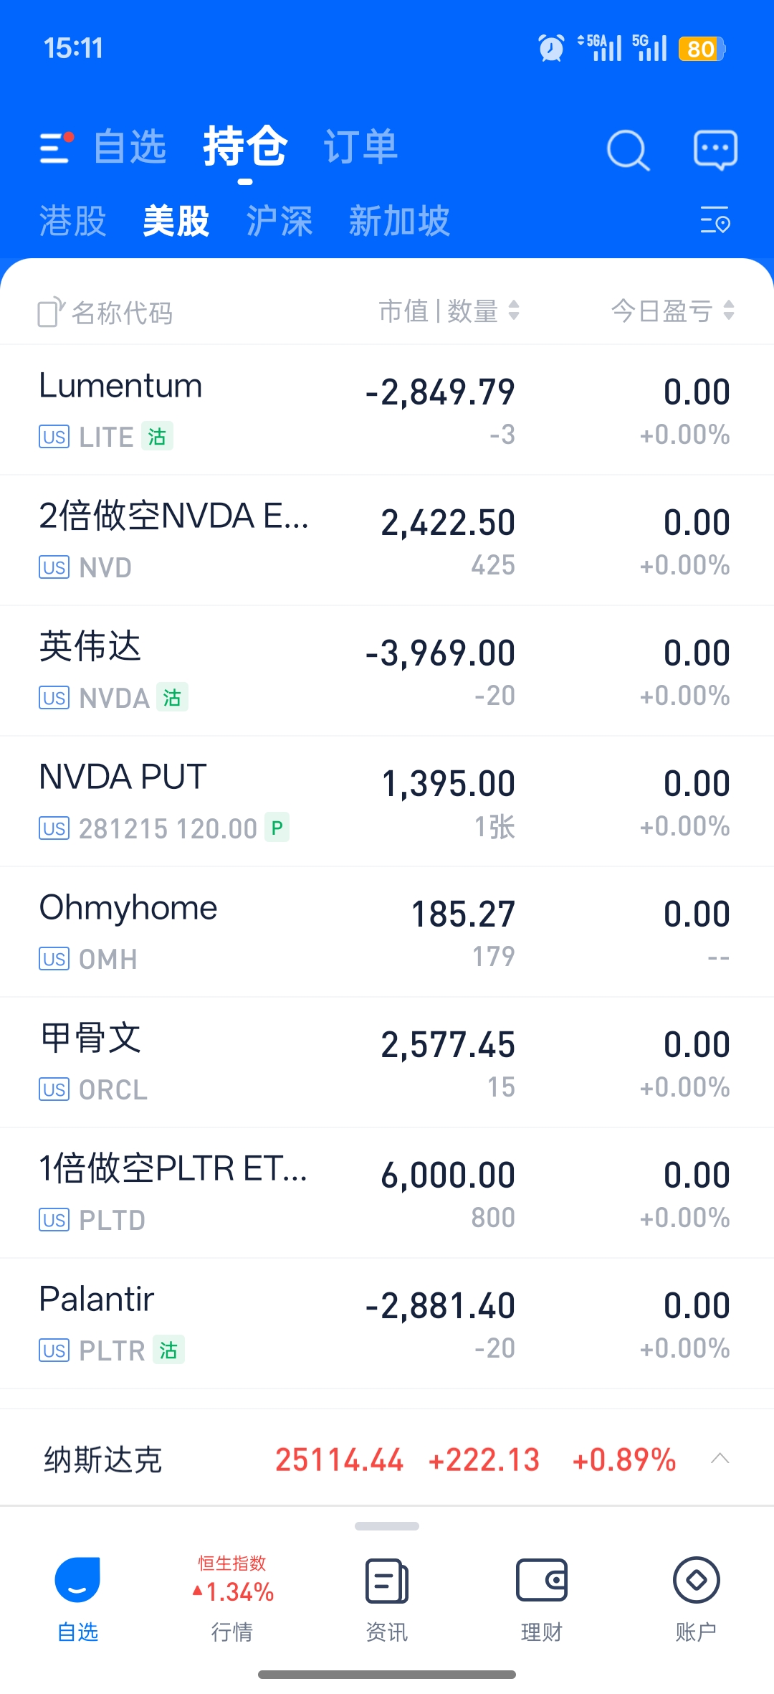Tap the 自选 smiley icon in bottom bar
This screenshot has width=774, height=1694.
(x=77, y=1580)
